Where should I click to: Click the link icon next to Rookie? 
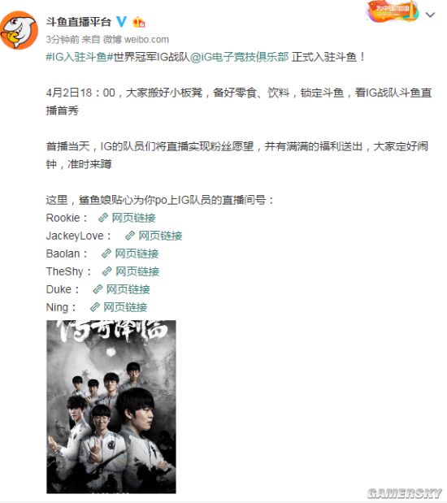click(x=102, y=218)
